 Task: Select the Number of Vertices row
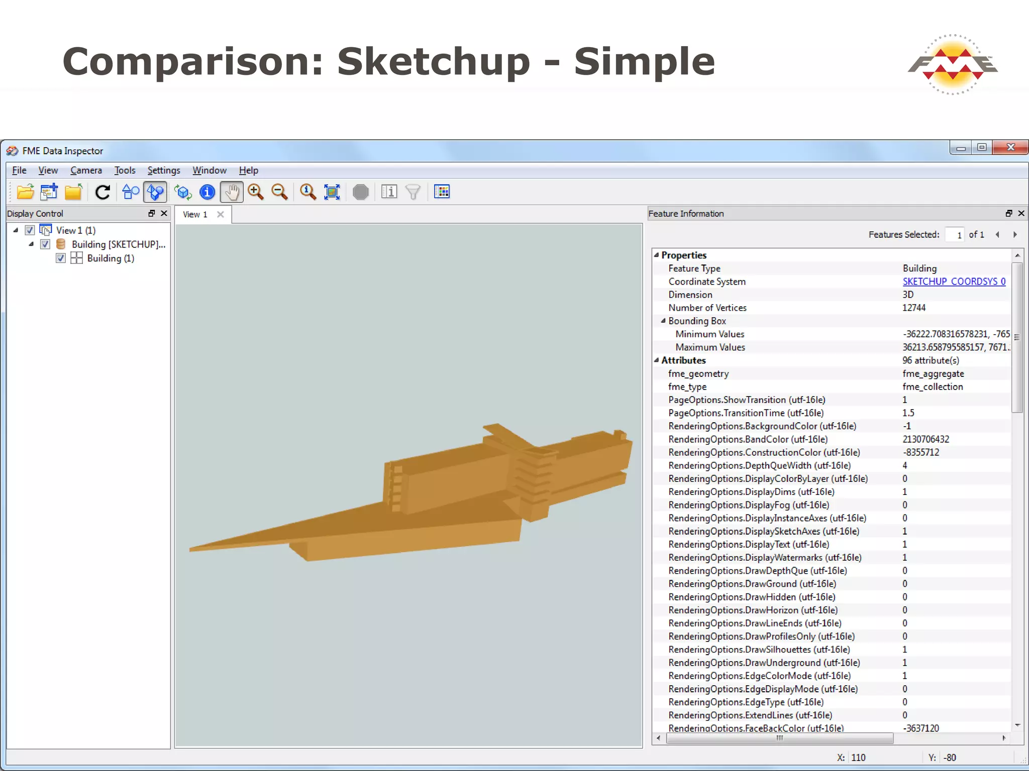pyautogui.click(x=832, y=308)
